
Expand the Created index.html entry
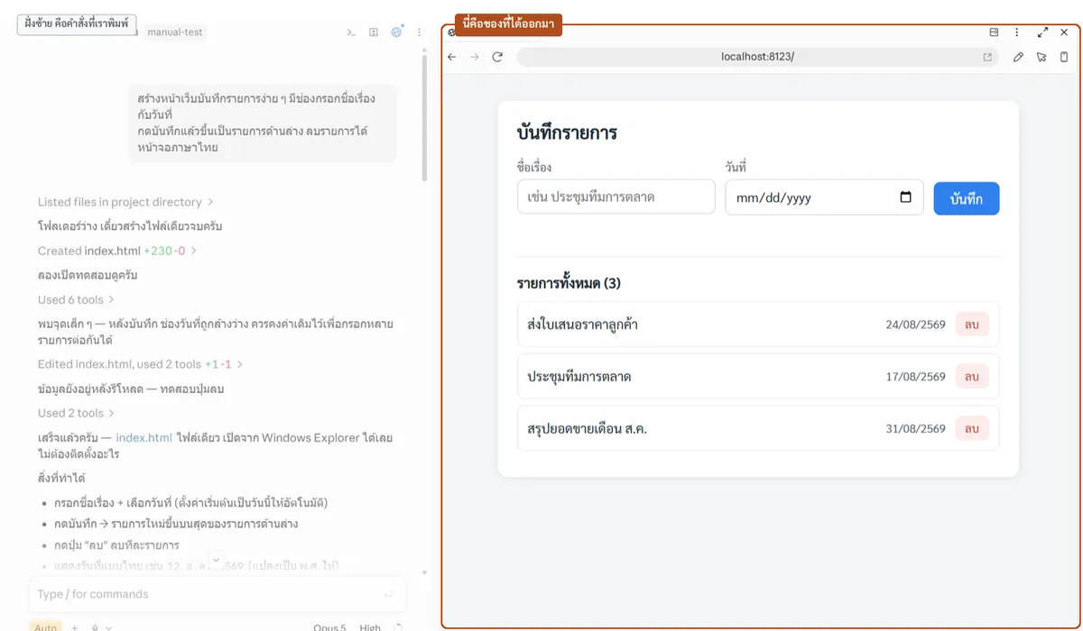[117, 251]
